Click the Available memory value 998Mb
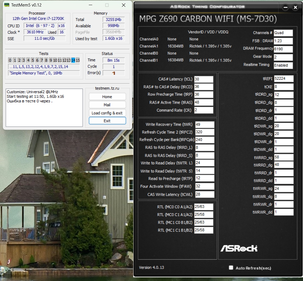 (x=114, y=26)
